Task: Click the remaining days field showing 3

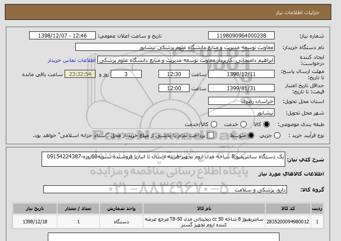Action: coord(126,74)
